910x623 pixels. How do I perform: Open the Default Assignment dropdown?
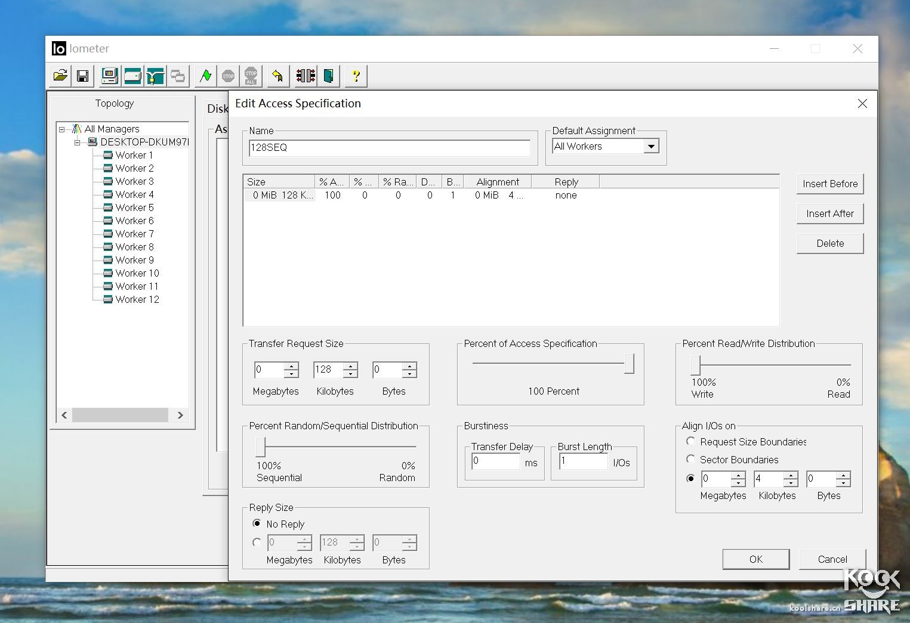click(651, 147)
